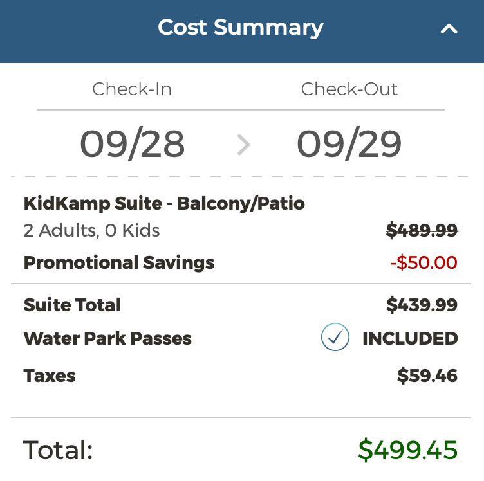Click the arrow between the dates

tap(243, 145)
